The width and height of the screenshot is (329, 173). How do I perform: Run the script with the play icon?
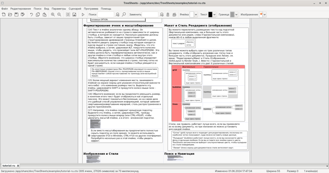point(83,14)
